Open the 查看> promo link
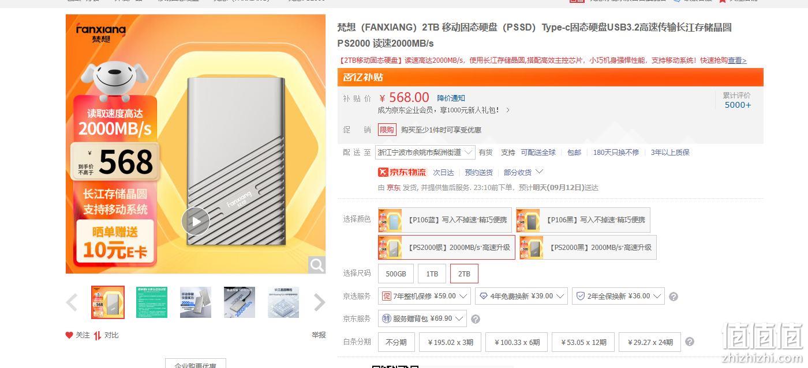Viewport: 808px width, 368px height. click(737, 60)
